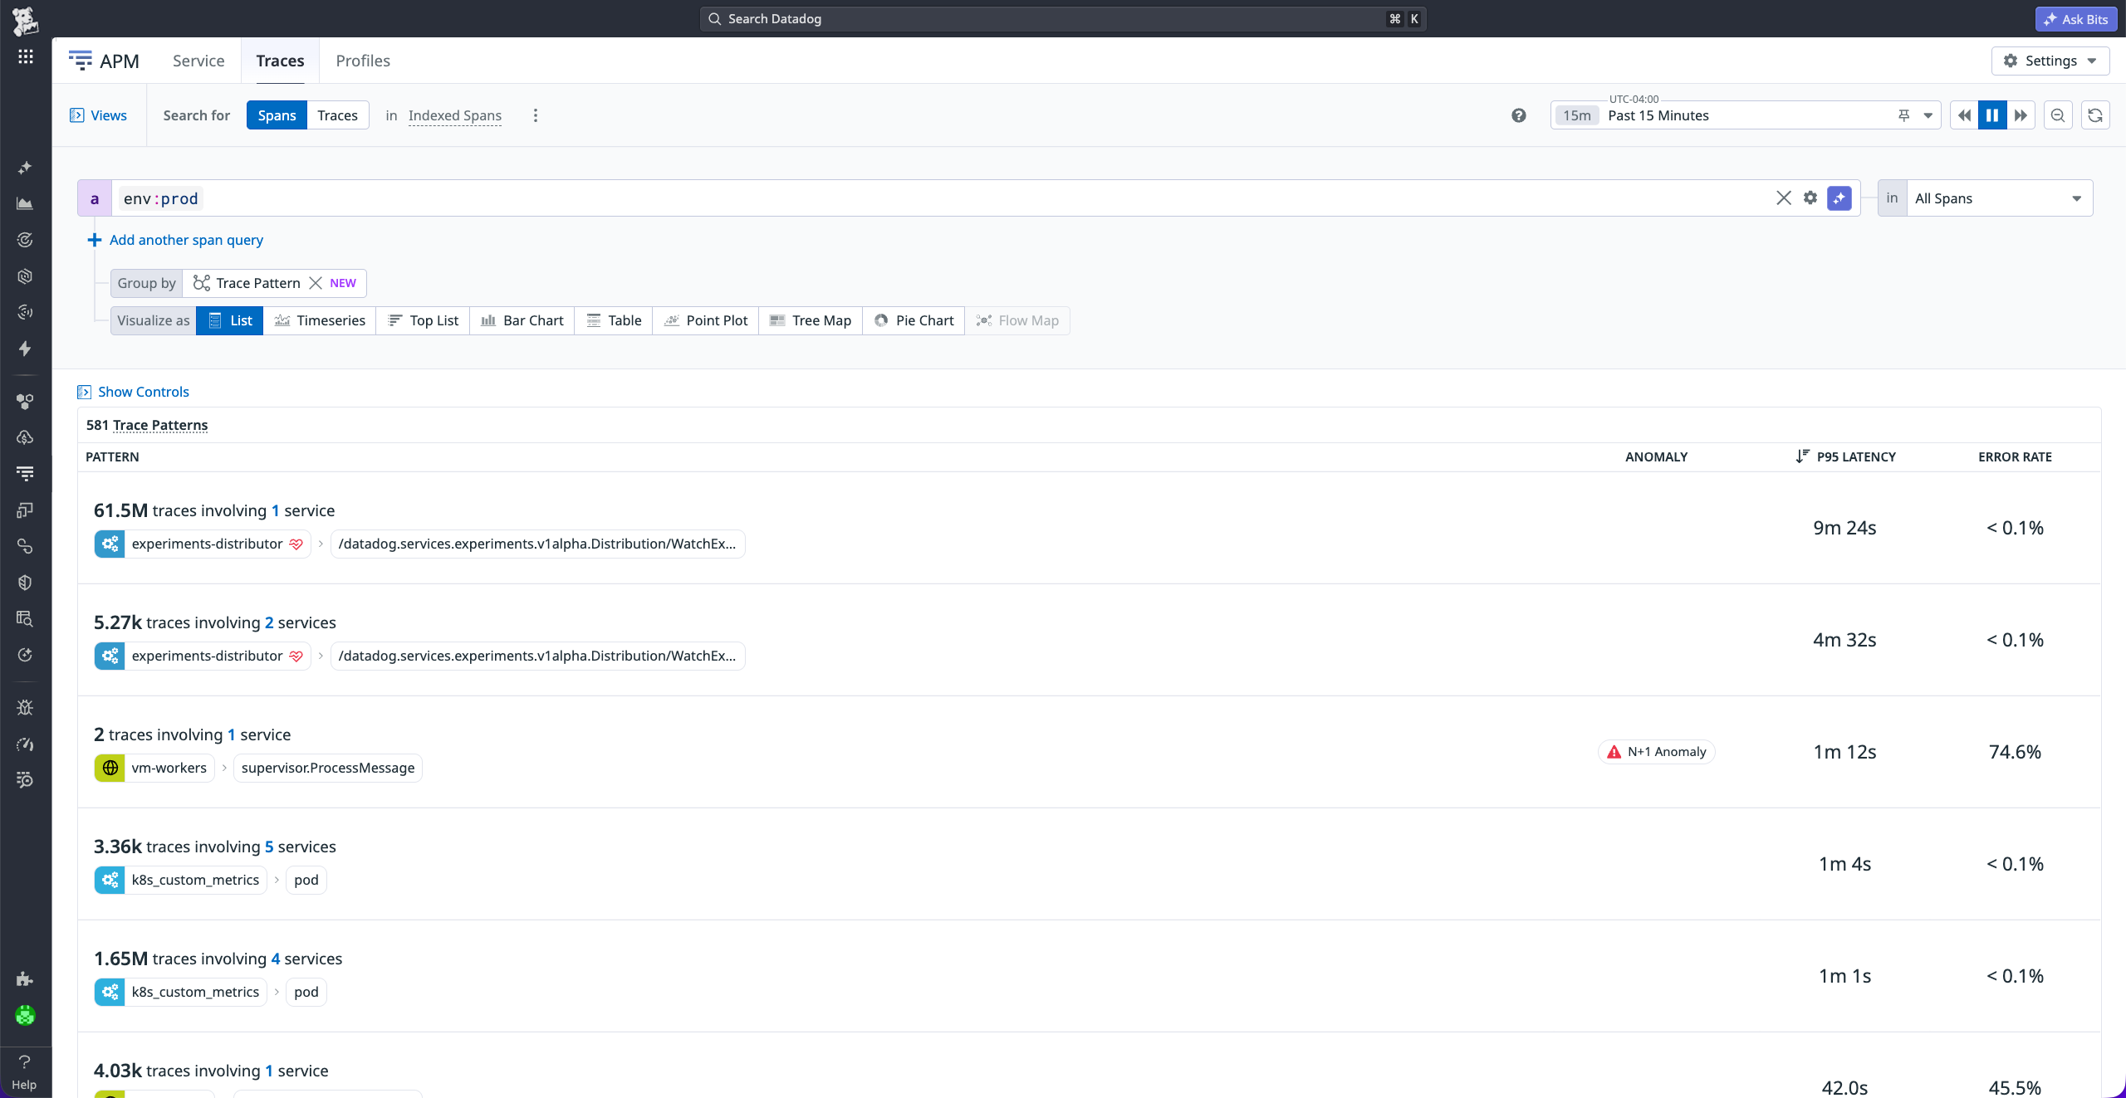Click pod chip in 1.65M traces row
The width and height of the screenshot is (2126, 1098).
click(x=306, y=992)
